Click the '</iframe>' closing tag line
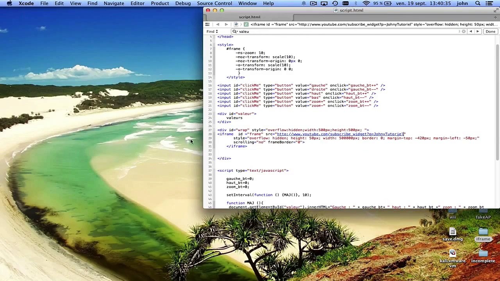 point(236,146)
